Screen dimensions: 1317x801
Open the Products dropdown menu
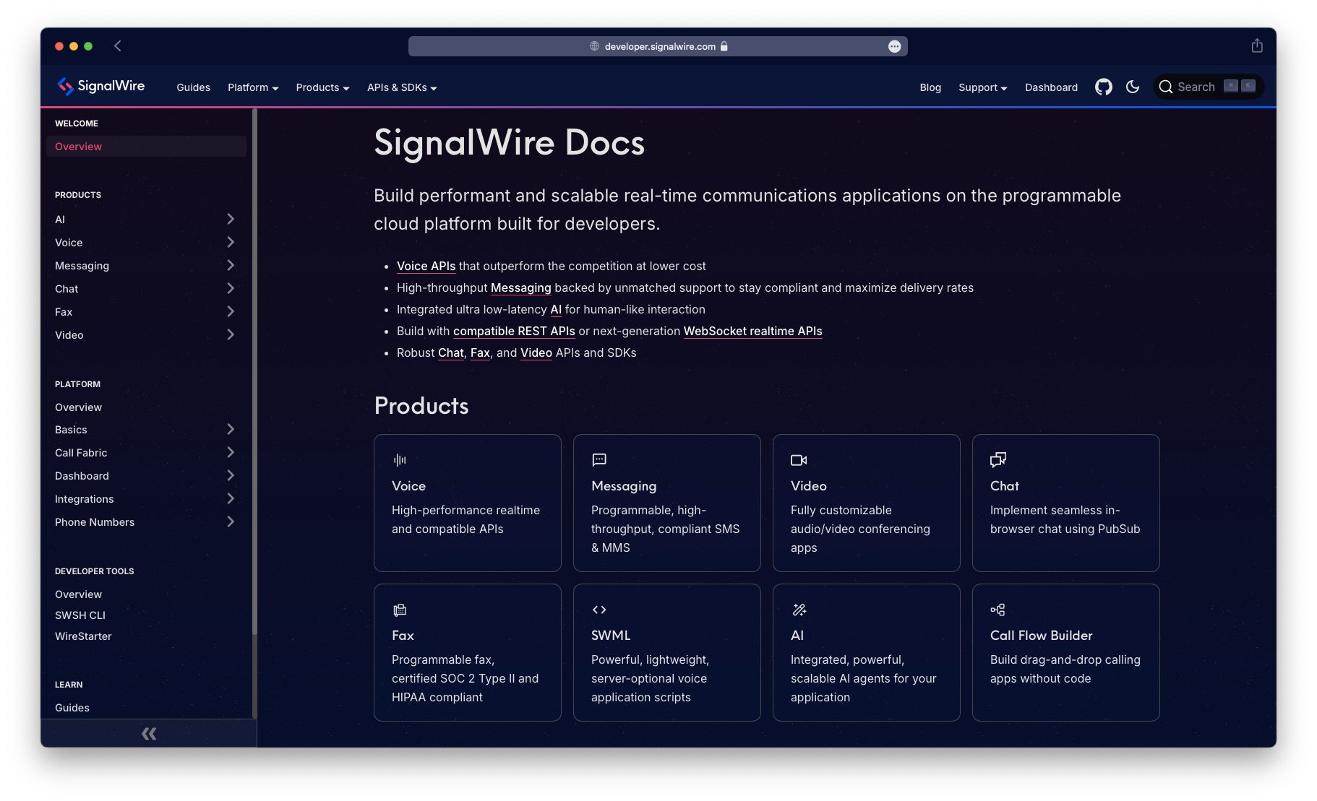point(322,87)
